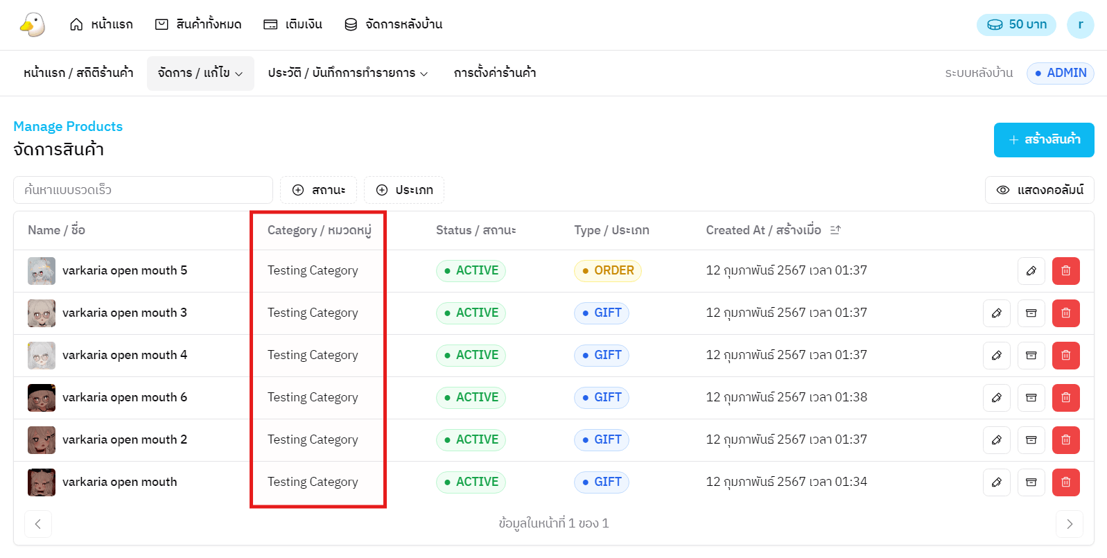1107x558 pixels.
Task: Click the duck logo in the header
Action: (32, 24)
